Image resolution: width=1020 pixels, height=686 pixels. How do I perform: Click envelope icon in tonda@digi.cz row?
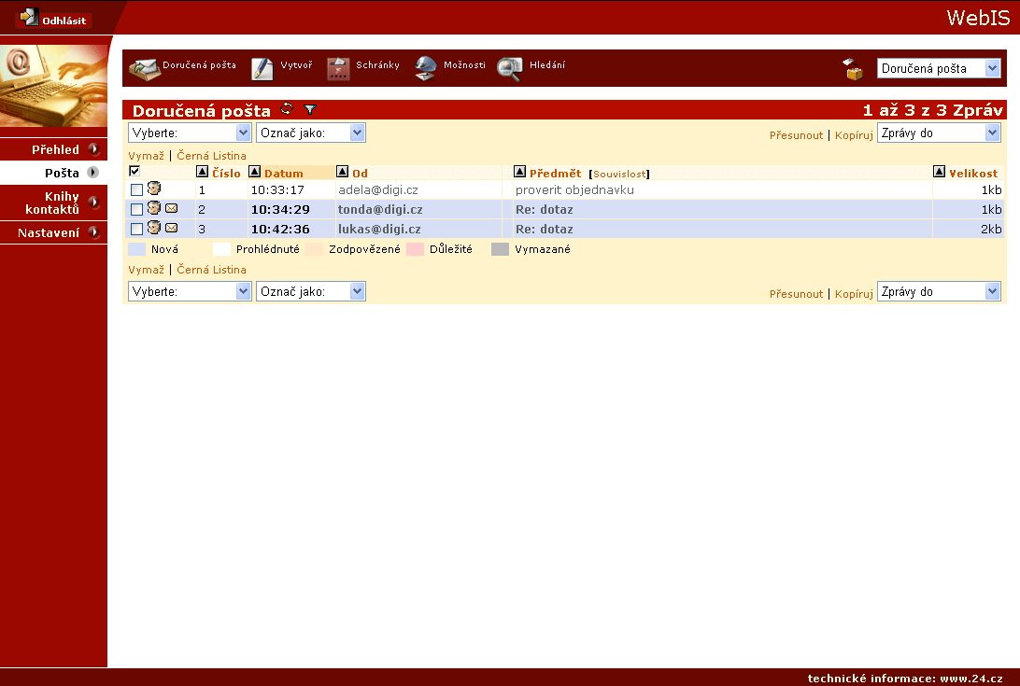click(171, 208)
